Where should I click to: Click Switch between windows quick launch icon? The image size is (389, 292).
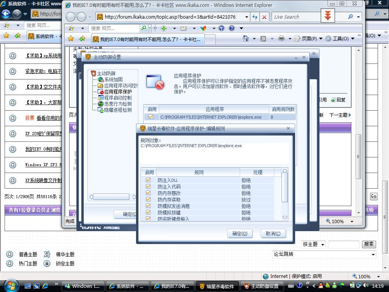tap(36, 286)
